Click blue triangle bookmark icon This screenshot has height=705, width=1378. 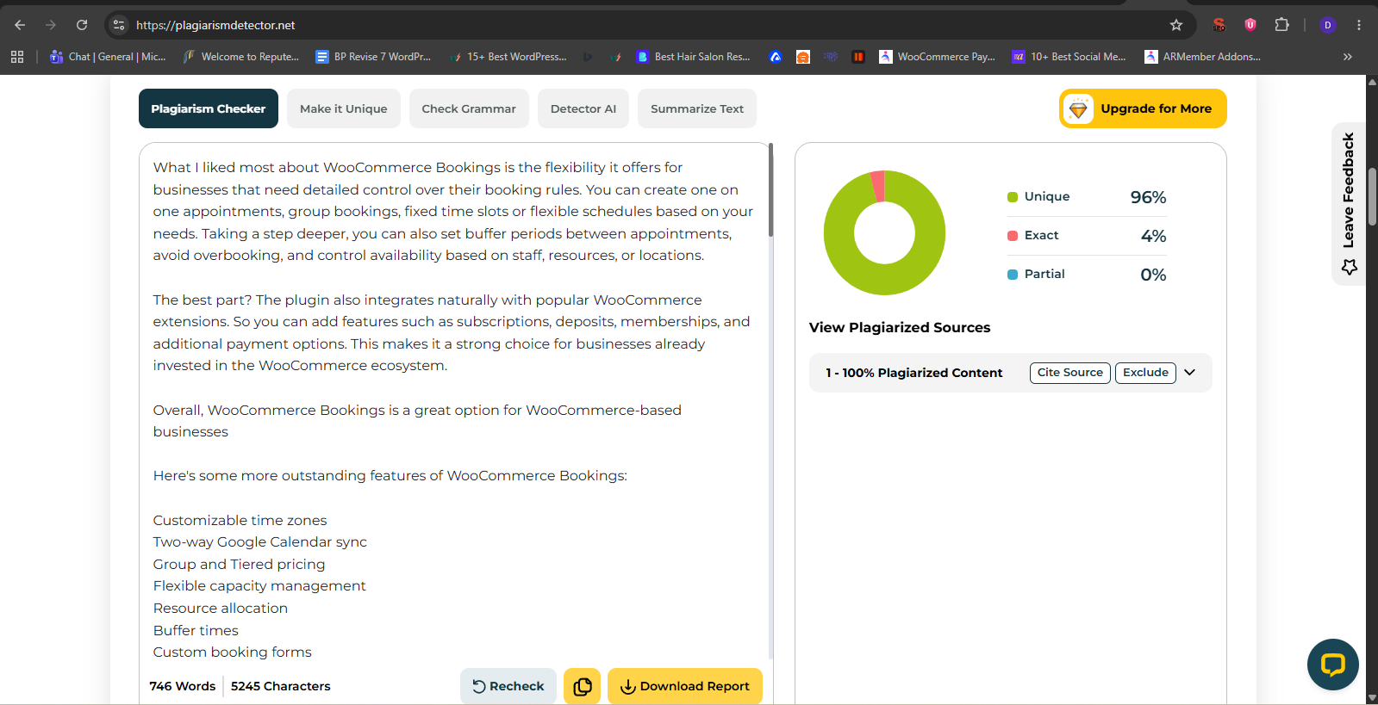coord(776,57)
